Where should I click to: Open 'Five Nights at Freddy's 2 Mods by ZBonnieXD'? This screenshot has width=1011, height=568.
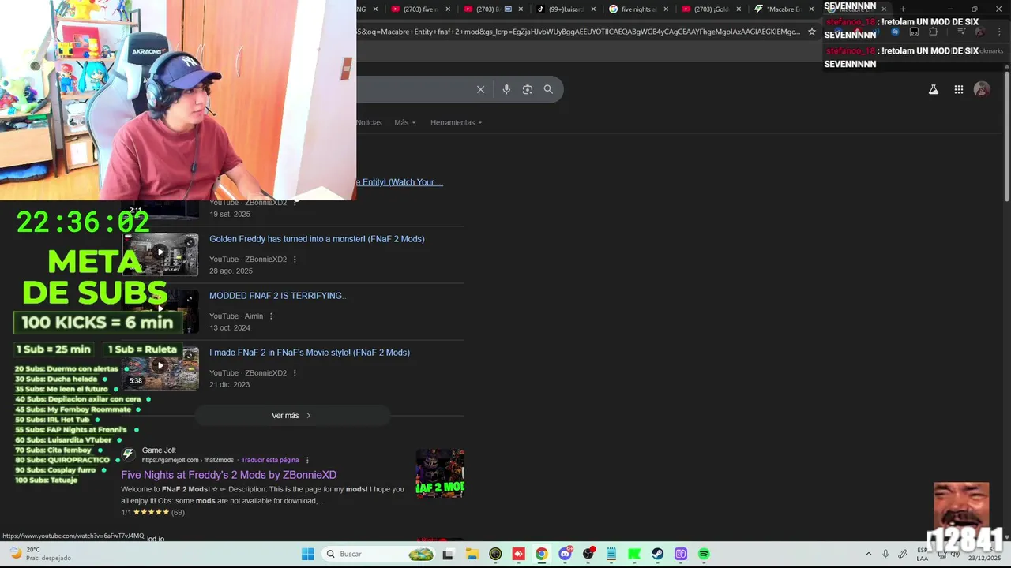click(228, 475)
